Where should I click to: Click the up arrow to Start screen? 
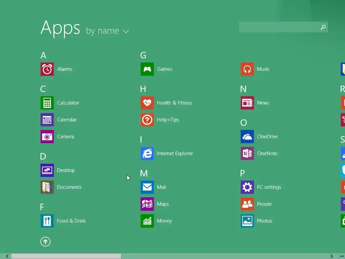coord(45,242)
